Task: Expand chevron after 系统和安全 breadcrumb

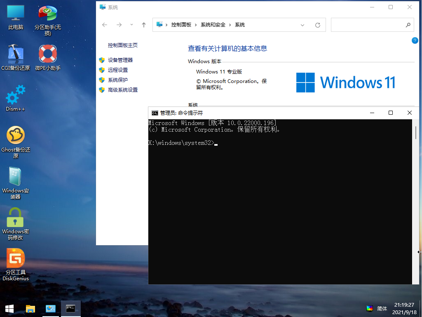Action: coord(230,25)
